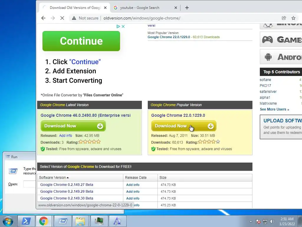Click Add info for Chrome 0.2.149.29 Beta

[133, 192]
